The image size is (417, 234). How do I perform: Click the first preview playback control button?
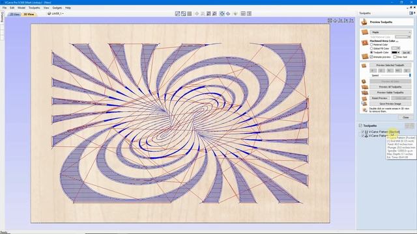(x=373, y=71)
